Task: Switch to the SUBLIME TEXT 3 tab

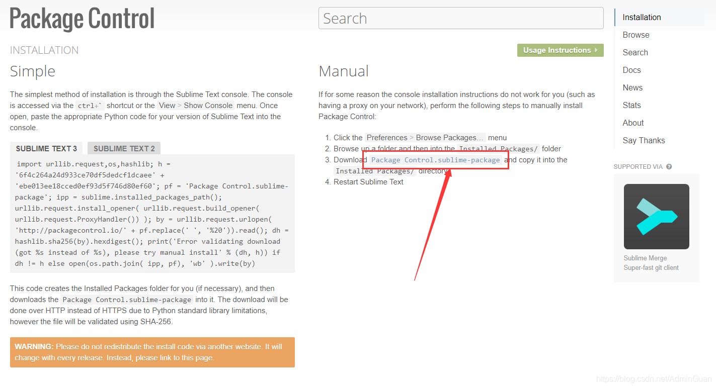Action: click(46, 148)
